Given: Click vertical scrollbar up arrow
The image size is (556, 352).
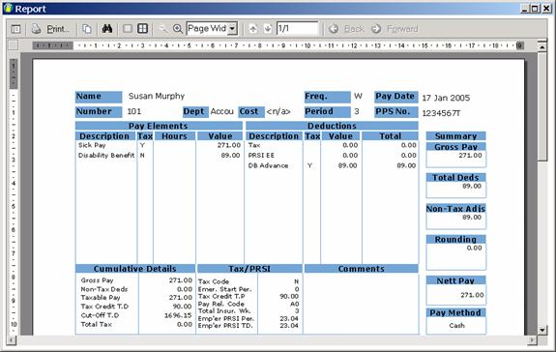Looking at the screenshot, I should coord(542,46).
